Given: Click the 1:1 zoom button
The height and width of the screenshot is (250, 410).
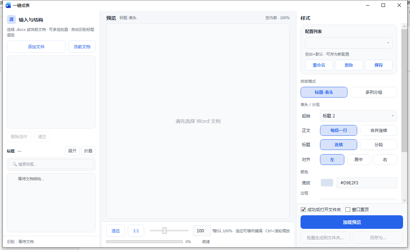Looking at the screenshot, I should 136,231.
